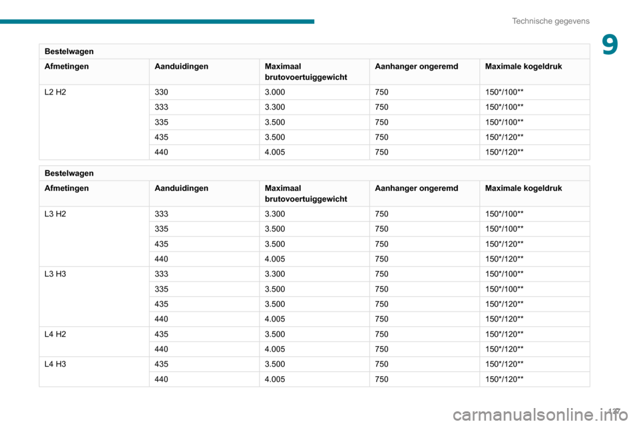Select "750" in the L2 H2 440 row
The width and height of the screenshot is (639, 426).
coord(381,152)
